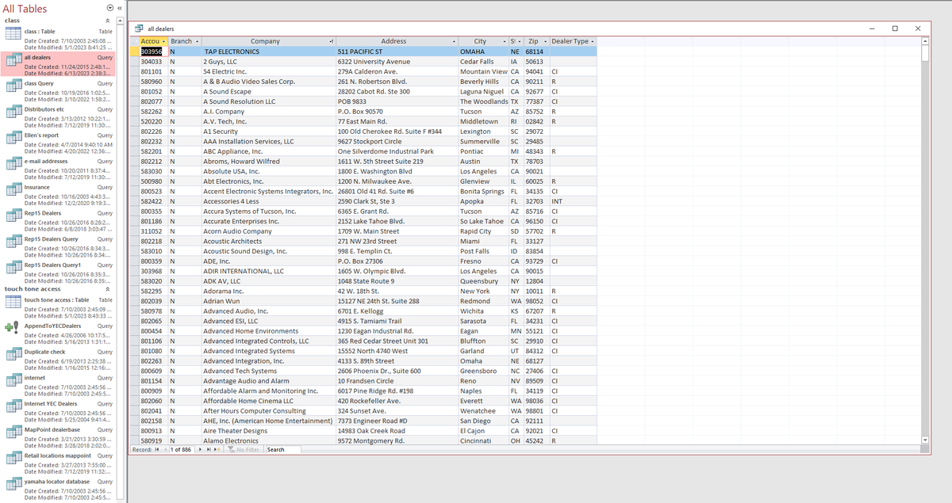Click the address '77 East Main Rd.'

[397, 121]
